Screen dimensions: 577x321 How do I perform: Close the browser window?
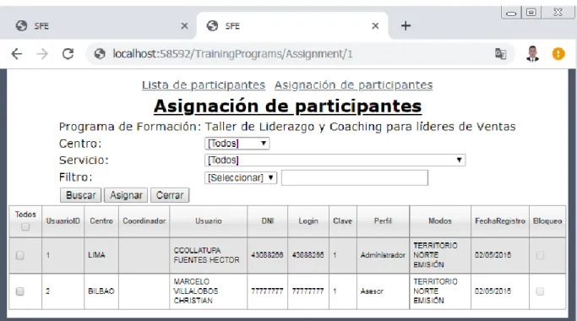pyautogui.click(x=558, y=12)
